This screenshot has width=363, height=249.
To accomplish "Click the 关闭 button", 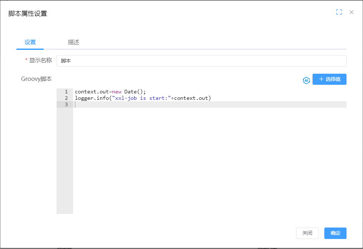I will tap(307, 233).
